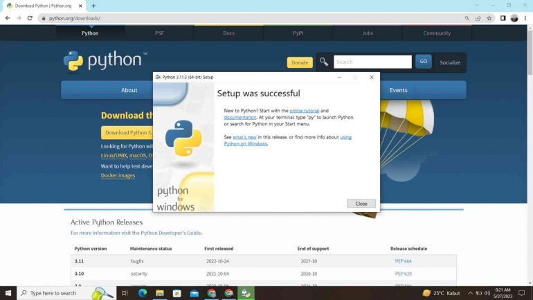Click the zoom magnifier icon in address bar
The height and width of the screenshot is (300, 533).
(x=467, y=18)
